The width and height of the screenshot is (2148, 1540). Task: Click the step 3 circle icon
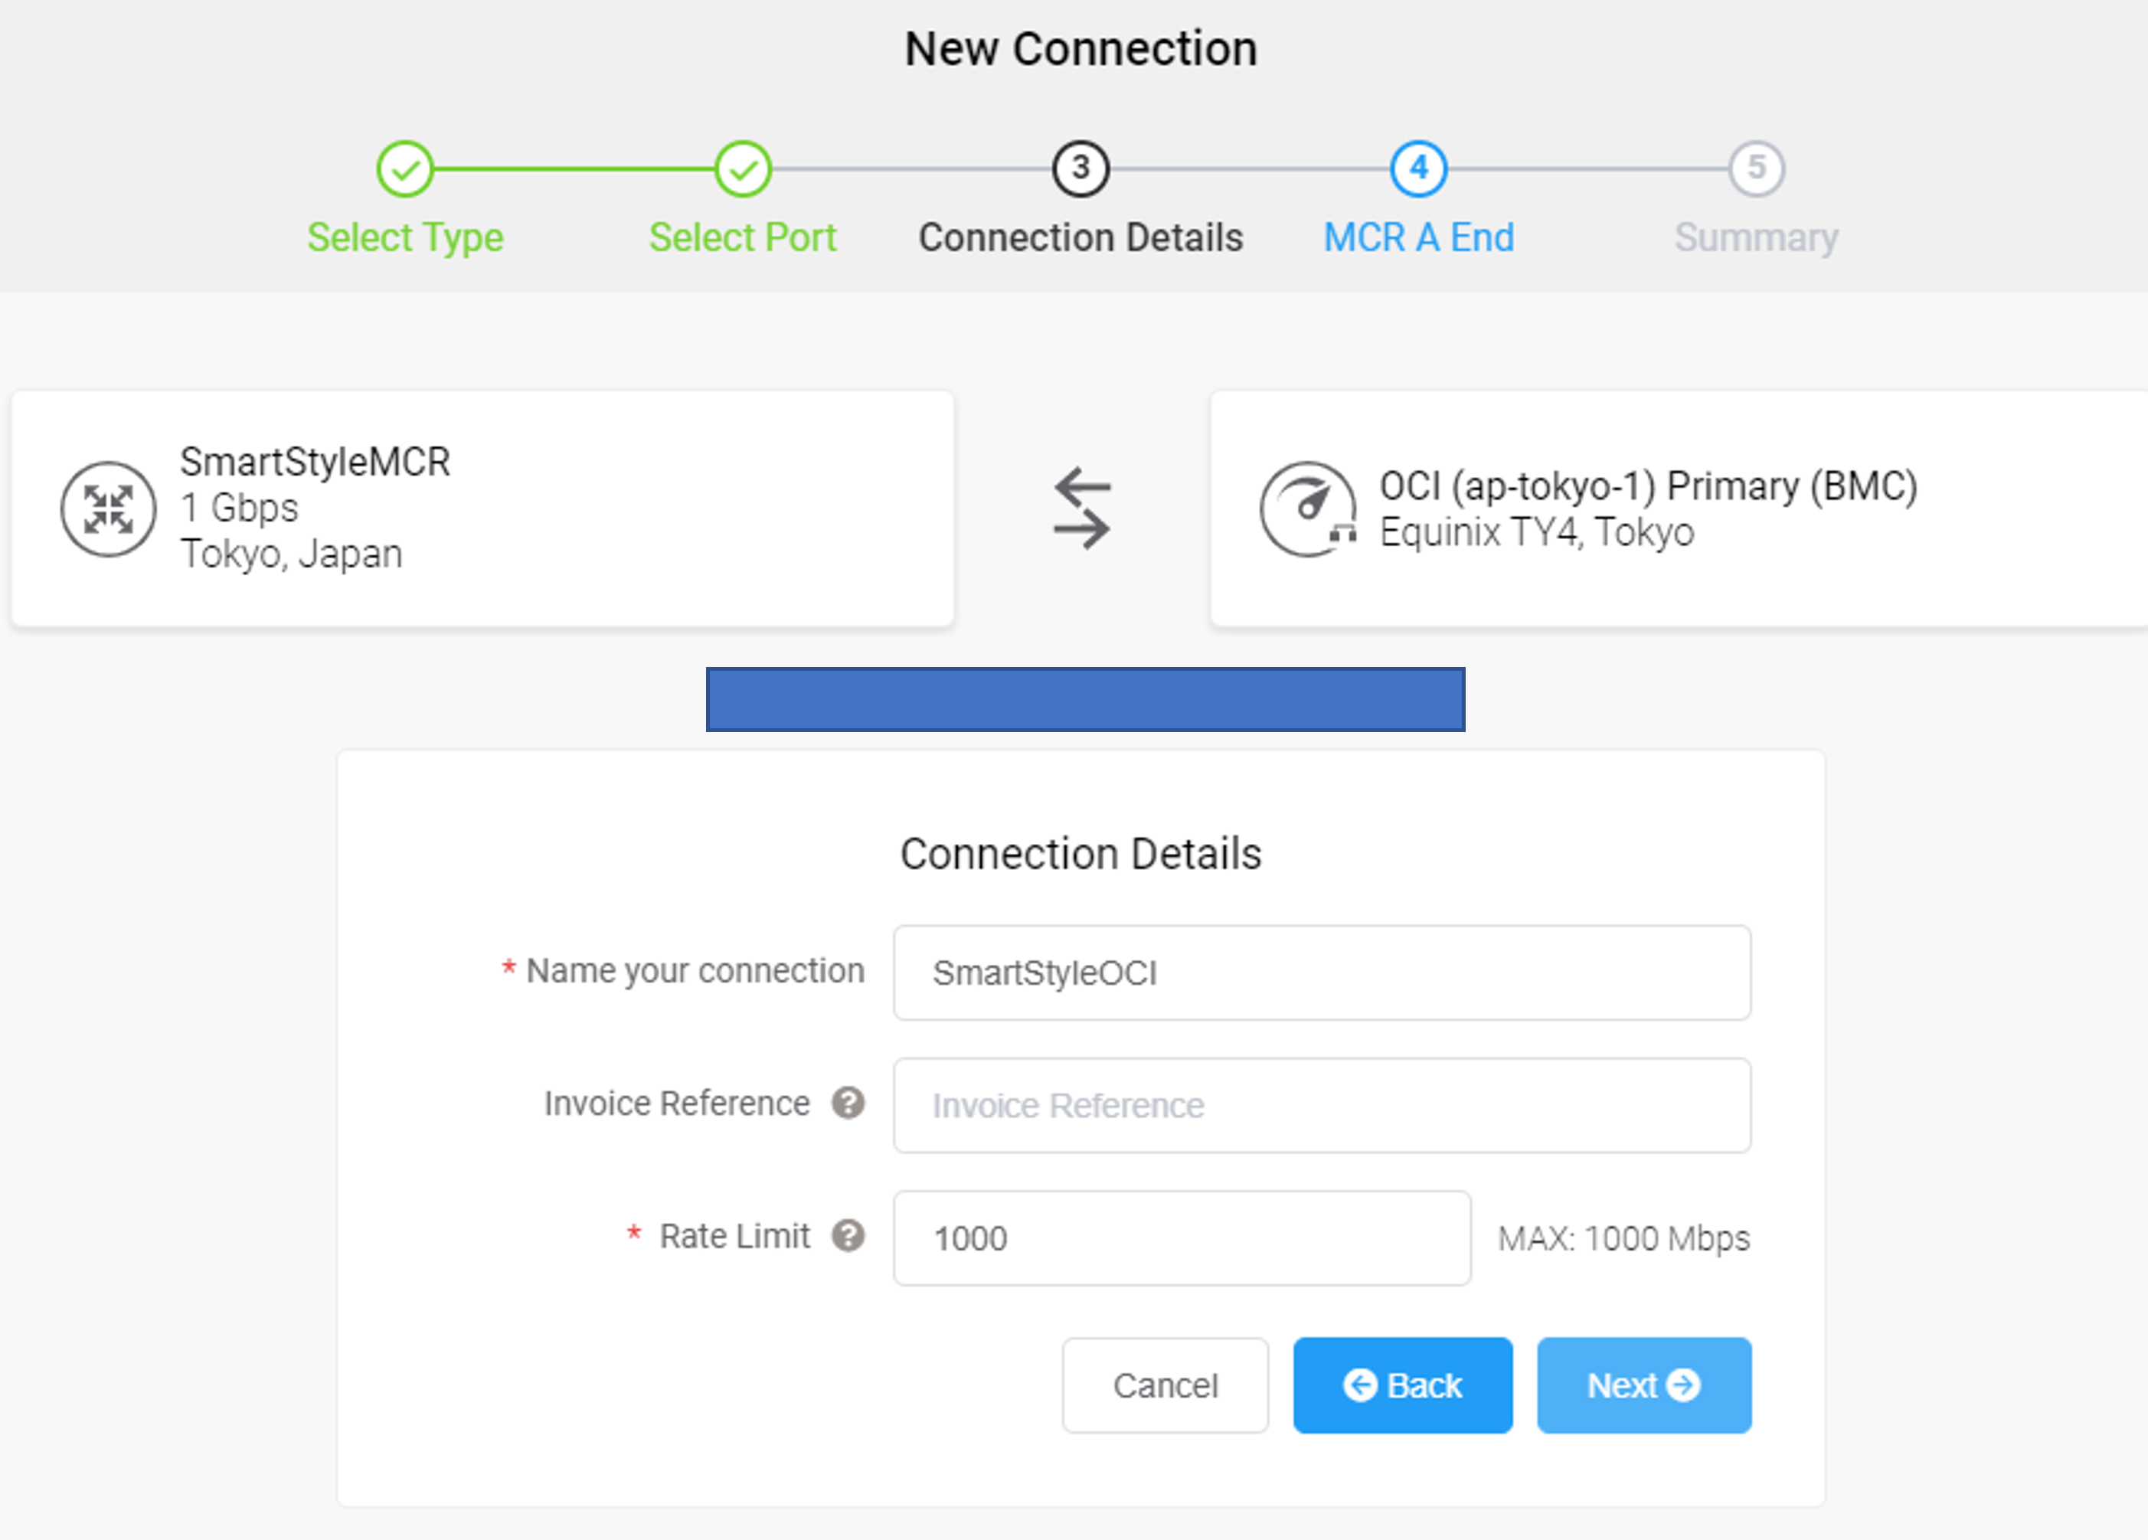click(x=1081, y=169)
